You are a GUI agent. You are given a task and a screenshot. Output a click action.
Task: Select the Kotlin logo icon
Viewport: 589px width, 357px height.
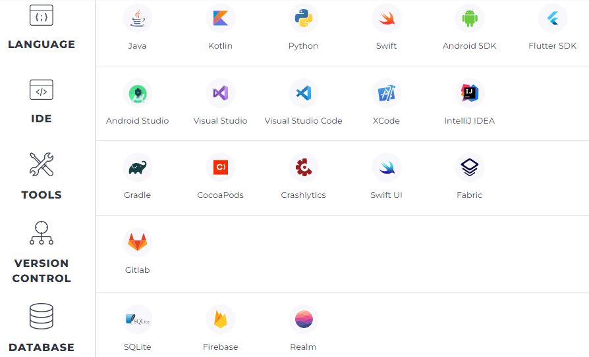[221, 18]
